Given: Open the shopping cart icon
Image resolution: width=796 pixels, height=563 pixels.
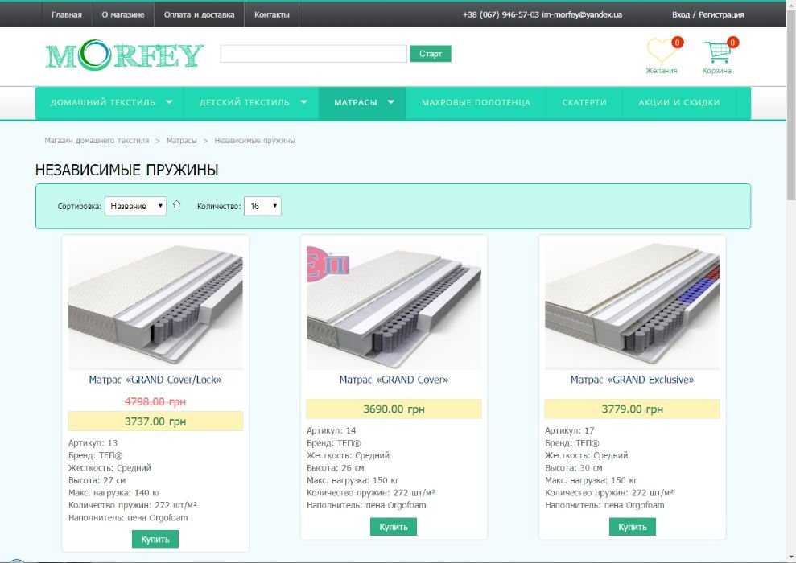Looking at the screenshot, I should tap(718, 51).
